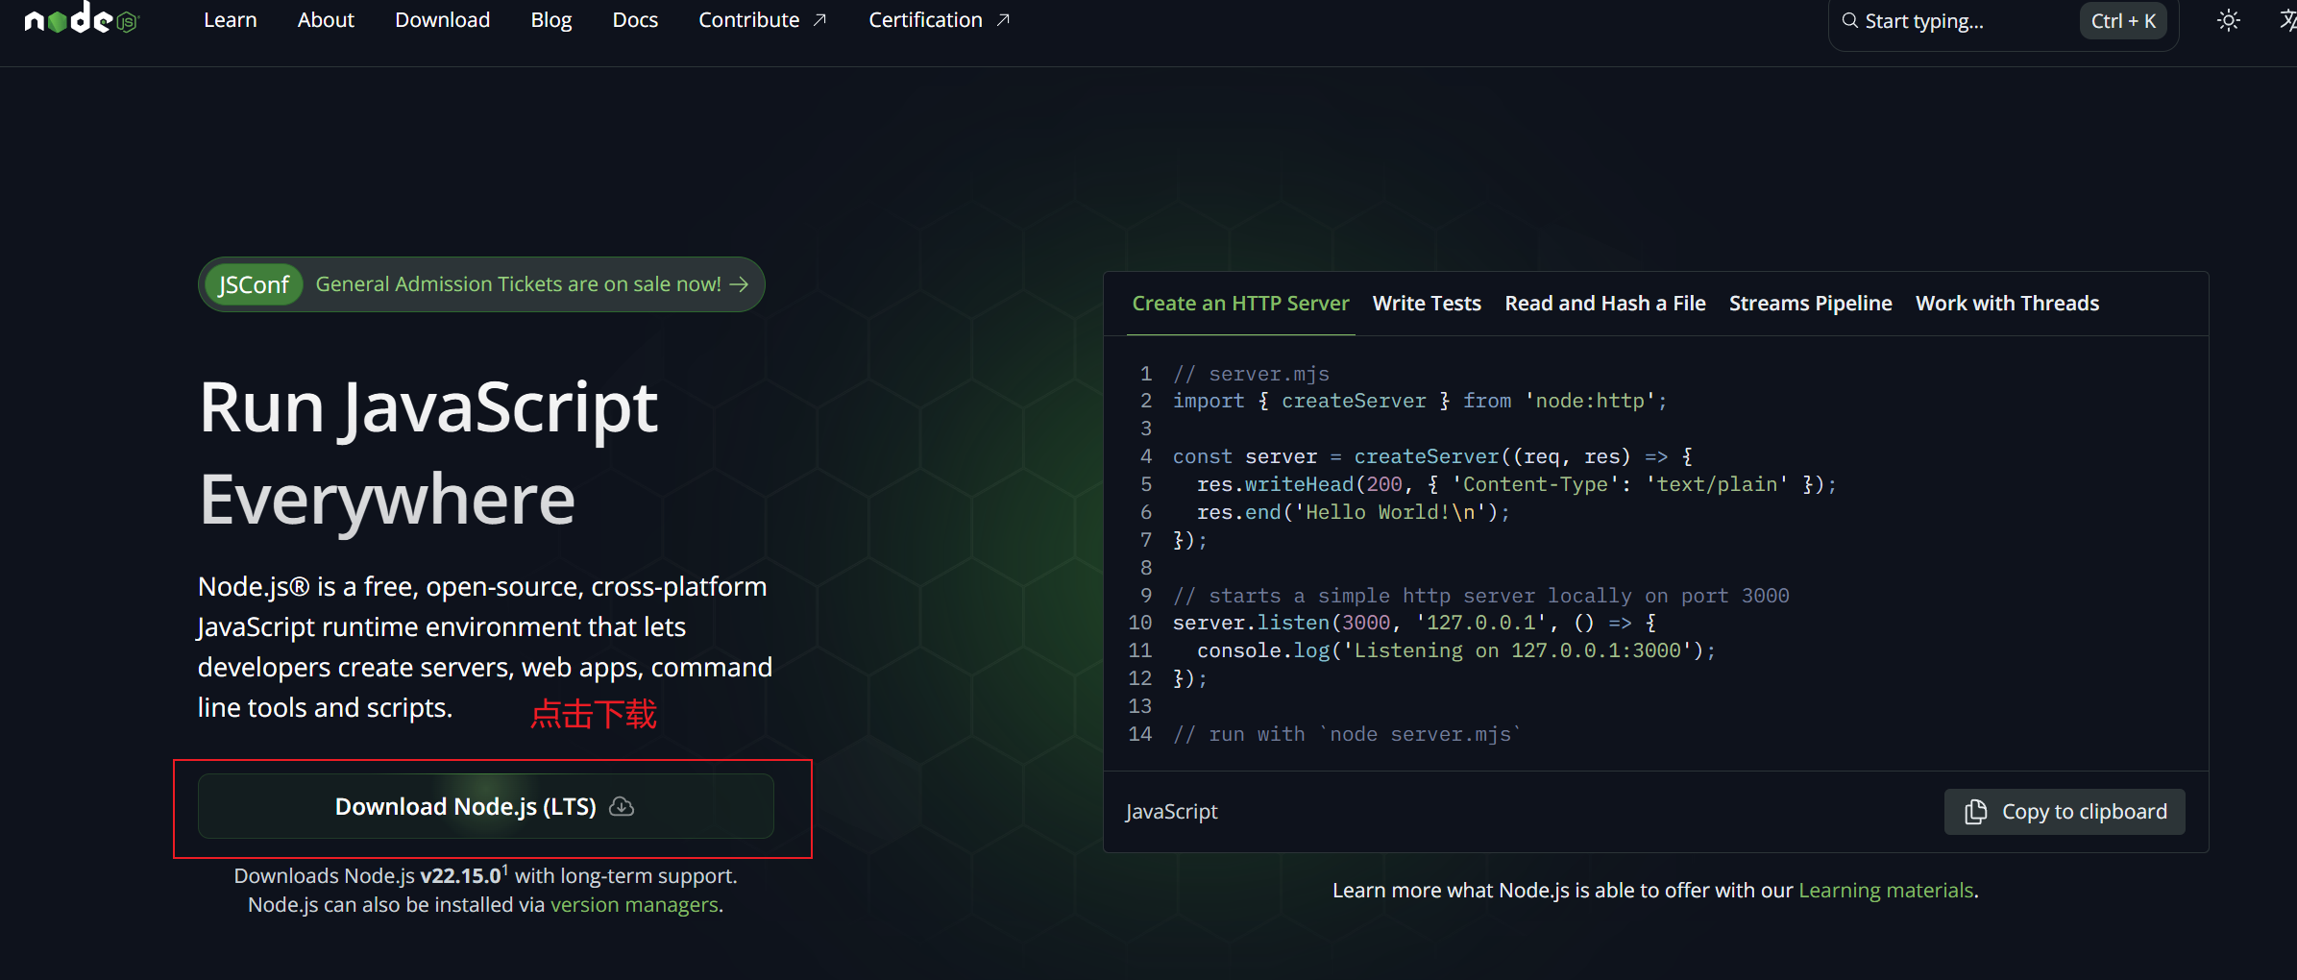The image size is (2297, 980).
Task: Click the search magnifier icon
Action: pyautogui.click(x=1849, y=20)
